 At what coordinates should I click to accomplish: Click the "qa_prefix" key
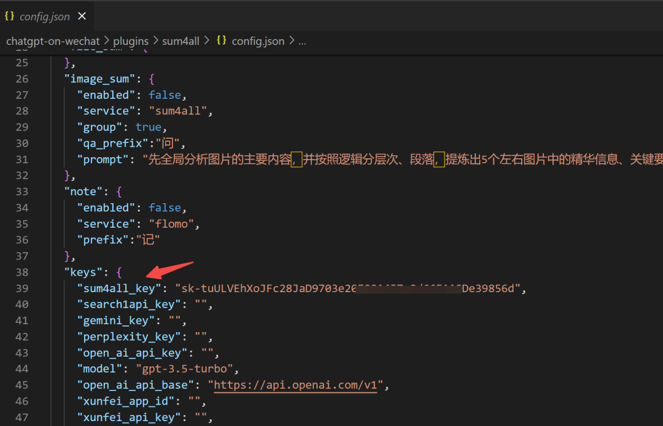coord(113,143)
